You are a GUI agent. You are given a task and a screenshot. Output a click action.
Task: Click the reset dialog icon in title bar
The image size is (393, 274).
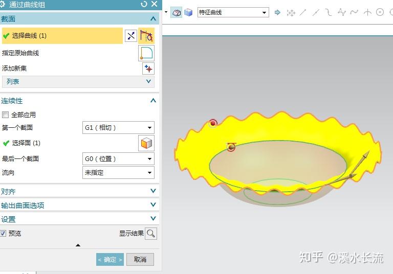(144, 4)
